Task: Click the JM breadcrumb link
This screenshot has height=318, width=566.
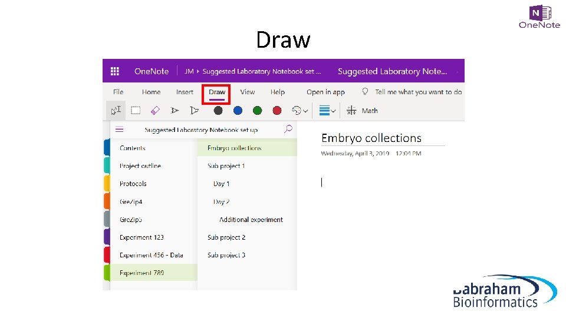Action: tap(189, 71)
